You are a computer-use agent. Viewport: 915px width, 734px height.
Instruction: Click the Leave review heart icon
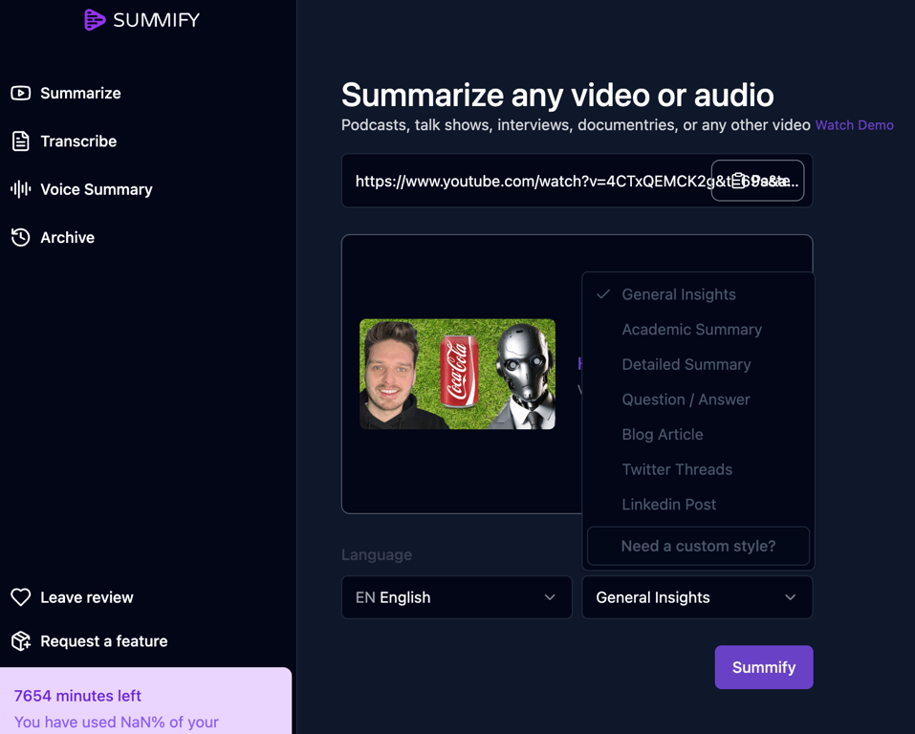21,597
